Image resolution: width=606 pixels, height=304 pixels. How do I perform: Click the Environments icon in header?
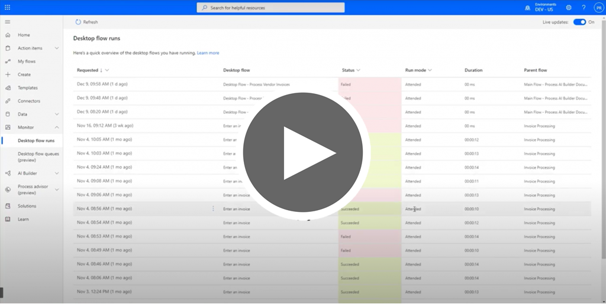click(x=527, y=8)
